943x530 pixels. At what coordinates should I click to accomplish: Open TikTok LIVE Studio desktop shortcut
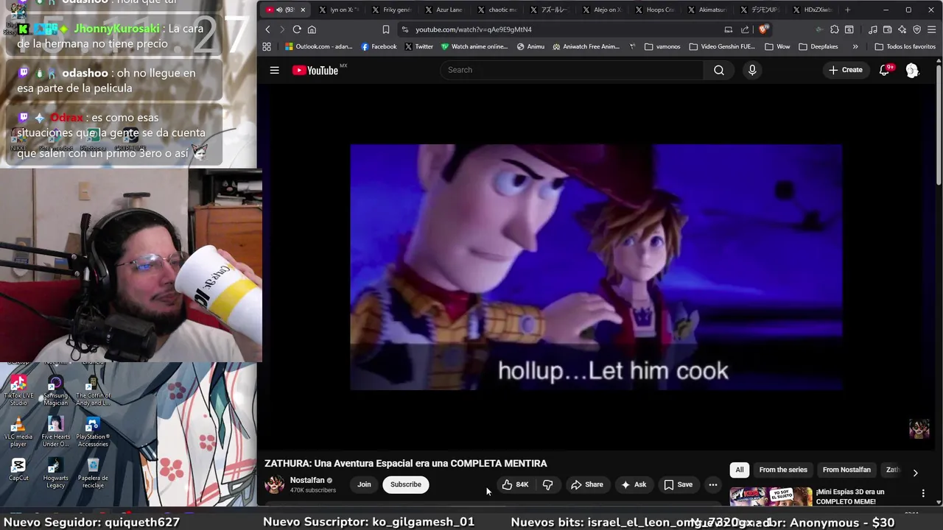pyautogui.click(x=18, y=390)
